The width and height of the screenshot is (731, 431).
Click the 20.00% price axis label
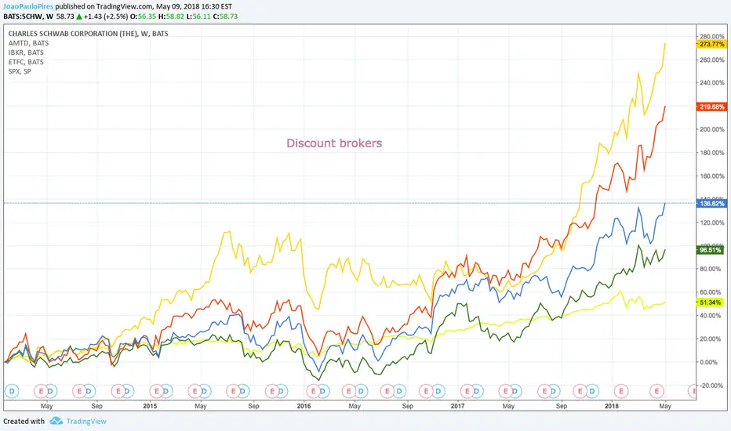pyautogui.click(x=711, y=339)
